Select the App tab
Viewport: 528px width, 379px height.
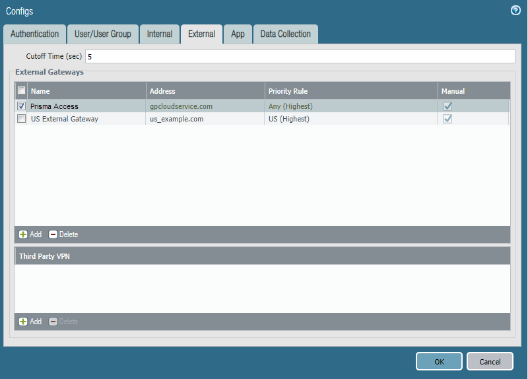click(x=238, y=34)
